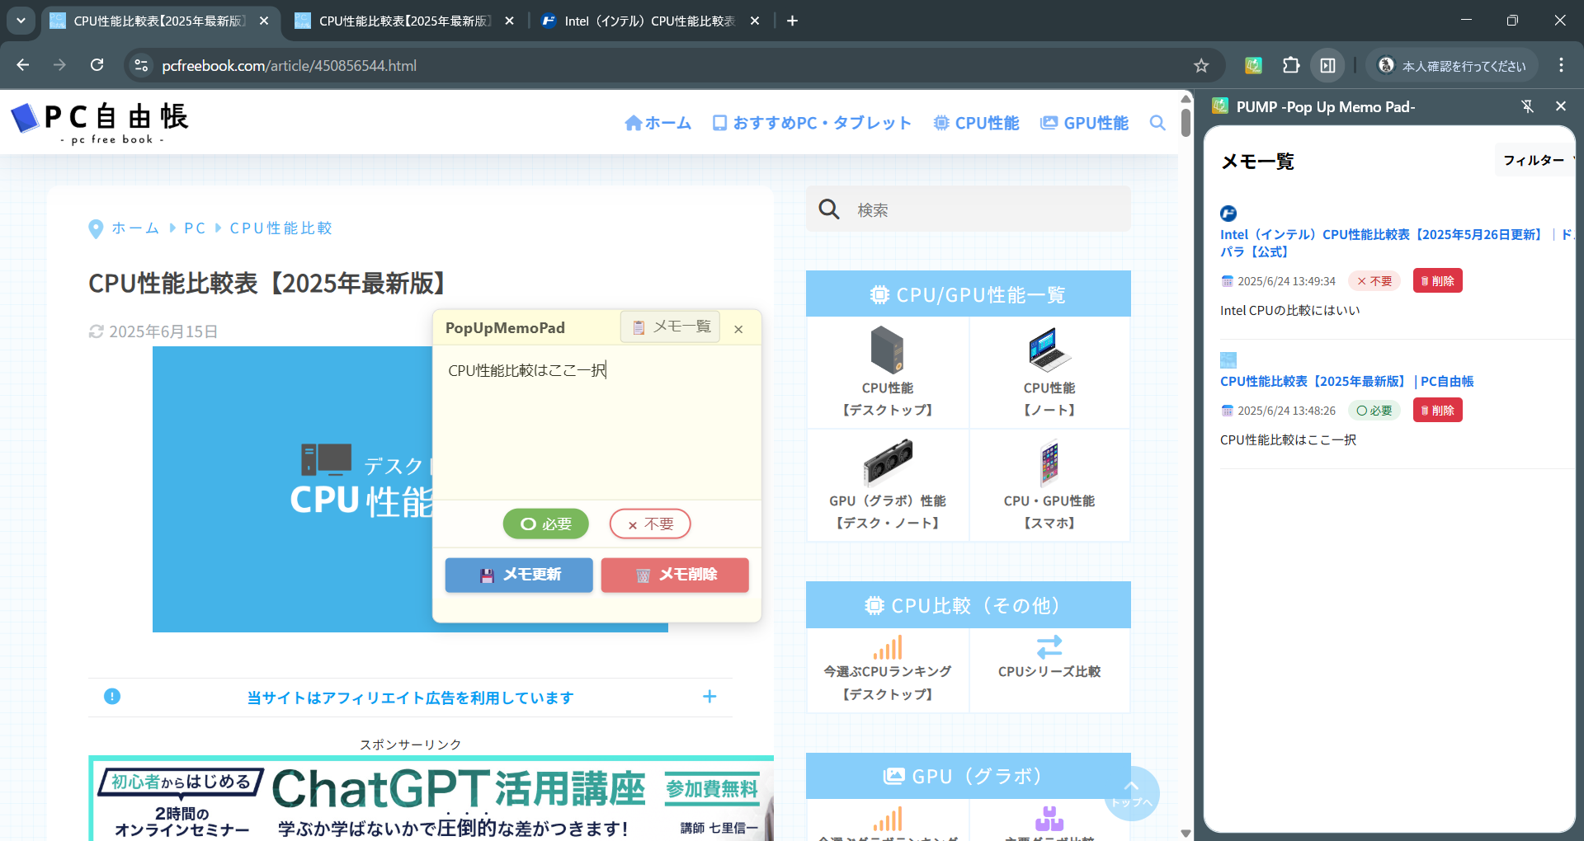
Task: Click the sidebar search magnifier icon
Action: [x=828, y=209]
